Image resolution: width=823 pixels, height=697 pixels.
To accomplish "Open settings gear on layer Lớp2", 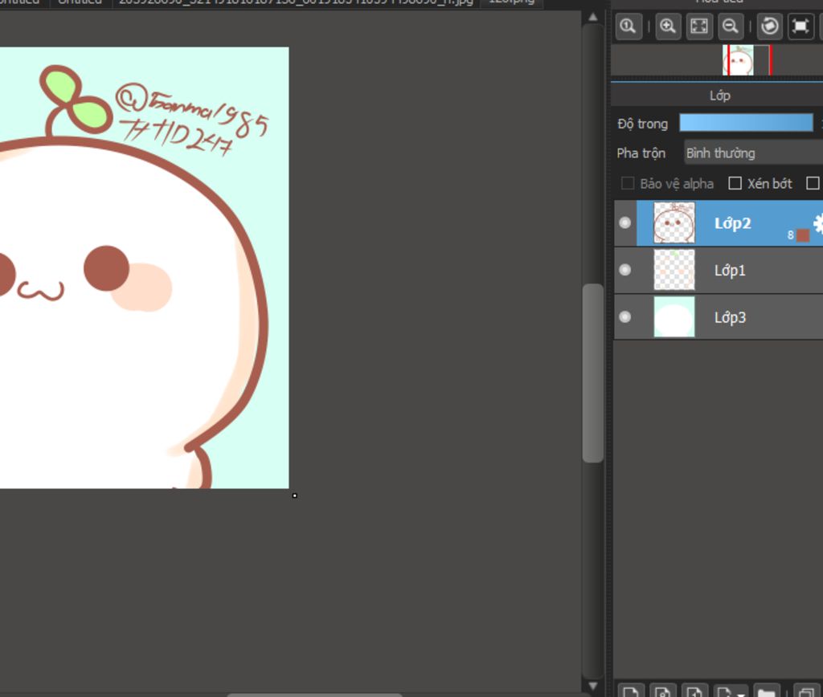I will 817,223.
